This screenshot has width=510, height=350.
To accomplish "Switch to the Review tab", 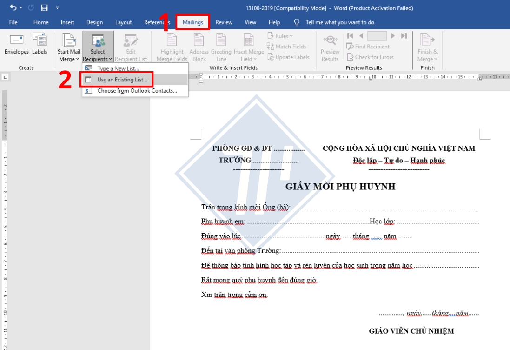I will pos(225,22).
